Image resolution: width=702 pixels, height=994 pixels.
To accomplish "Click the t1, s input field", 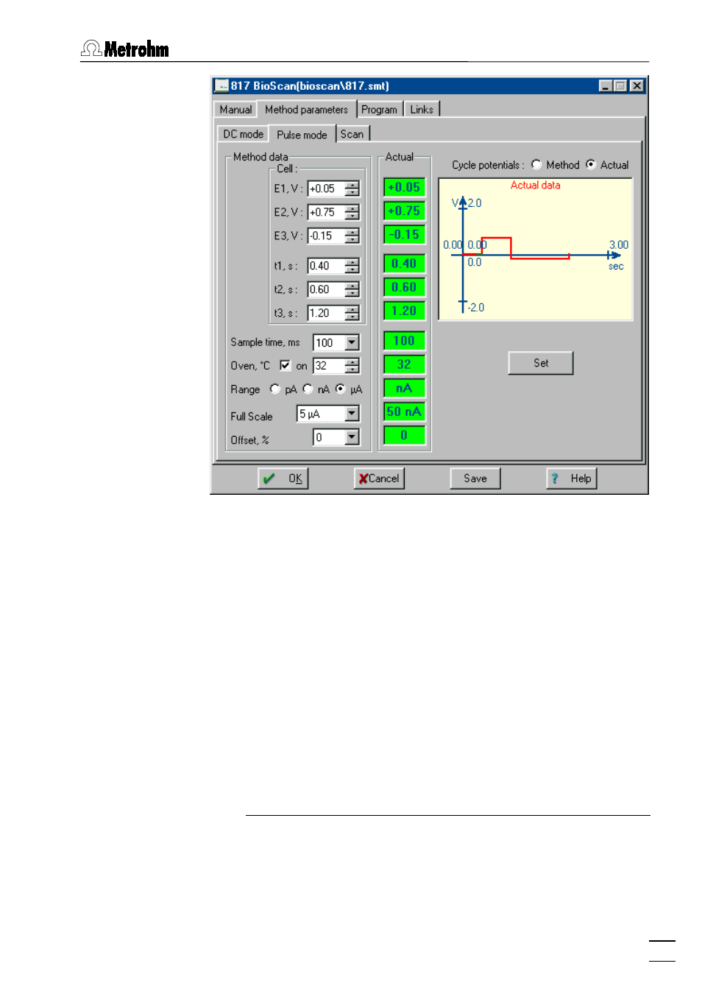I will pyautogui.click(x=326, y=266).
